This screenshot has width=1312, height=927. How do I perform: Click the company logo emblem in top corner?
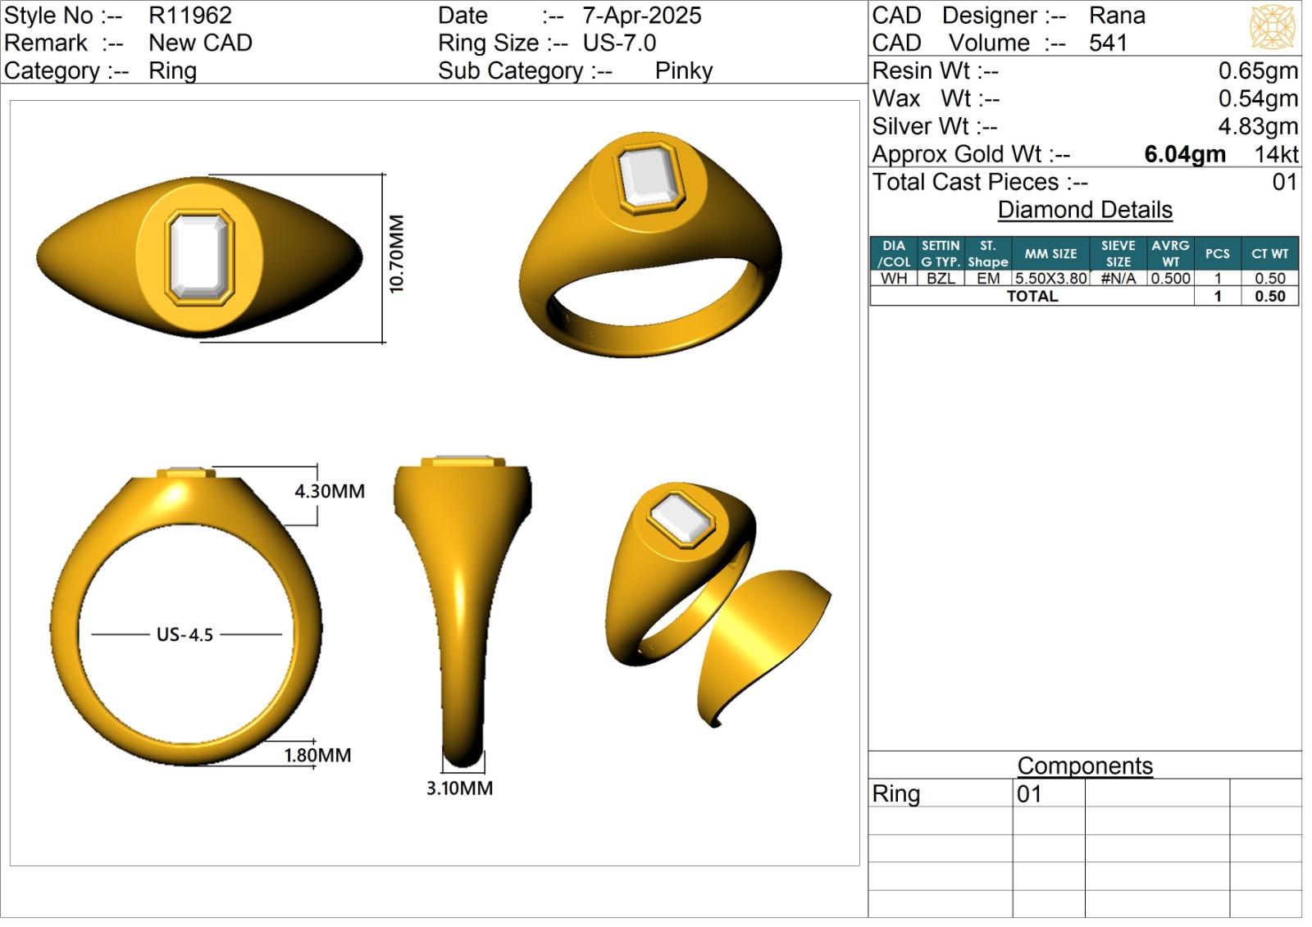pos(1271,27)
